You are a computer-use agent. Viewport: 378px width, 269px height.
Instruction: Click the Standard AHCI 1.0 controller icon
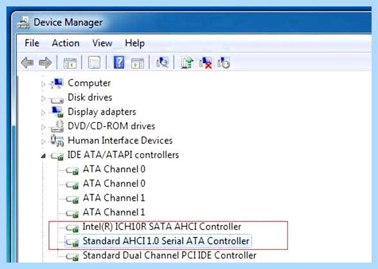tap(72, 242)
